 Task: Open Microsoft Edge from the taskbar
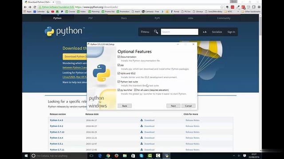pyautogui.click(x=100, y=156)
